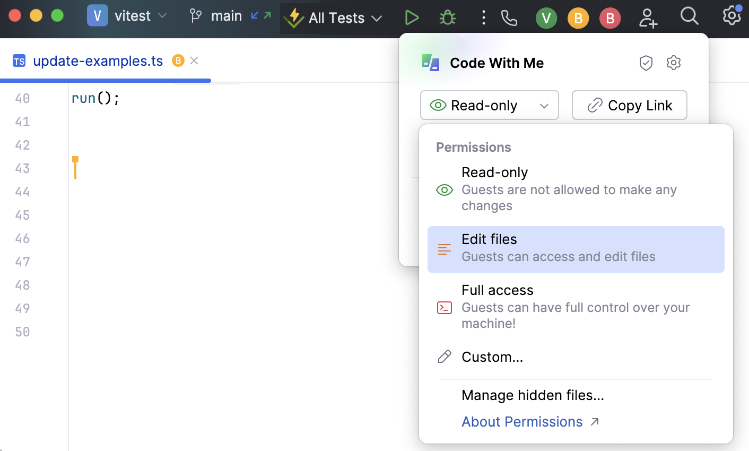The image size is (749, 451).
Task: Open the Read-only permissions dropdown
Action: click(x=489, y=105)
